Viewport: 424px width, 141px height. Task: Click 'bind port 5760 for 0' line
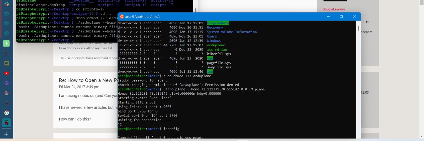(138, 111)
